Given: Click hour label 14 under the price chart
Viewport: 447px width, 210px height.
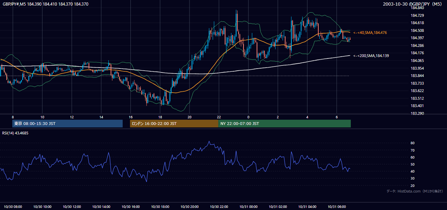Looking at the screenshot, I should click(101, 117).
